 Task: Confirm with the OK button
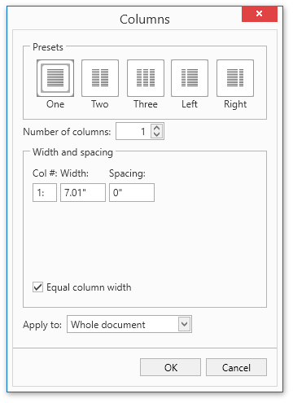[170, 367]
